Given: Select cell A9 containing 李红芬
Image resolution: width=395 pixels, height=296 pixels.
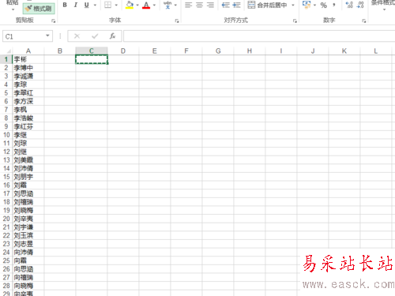Looking at the screenshot, I should 28,126.
